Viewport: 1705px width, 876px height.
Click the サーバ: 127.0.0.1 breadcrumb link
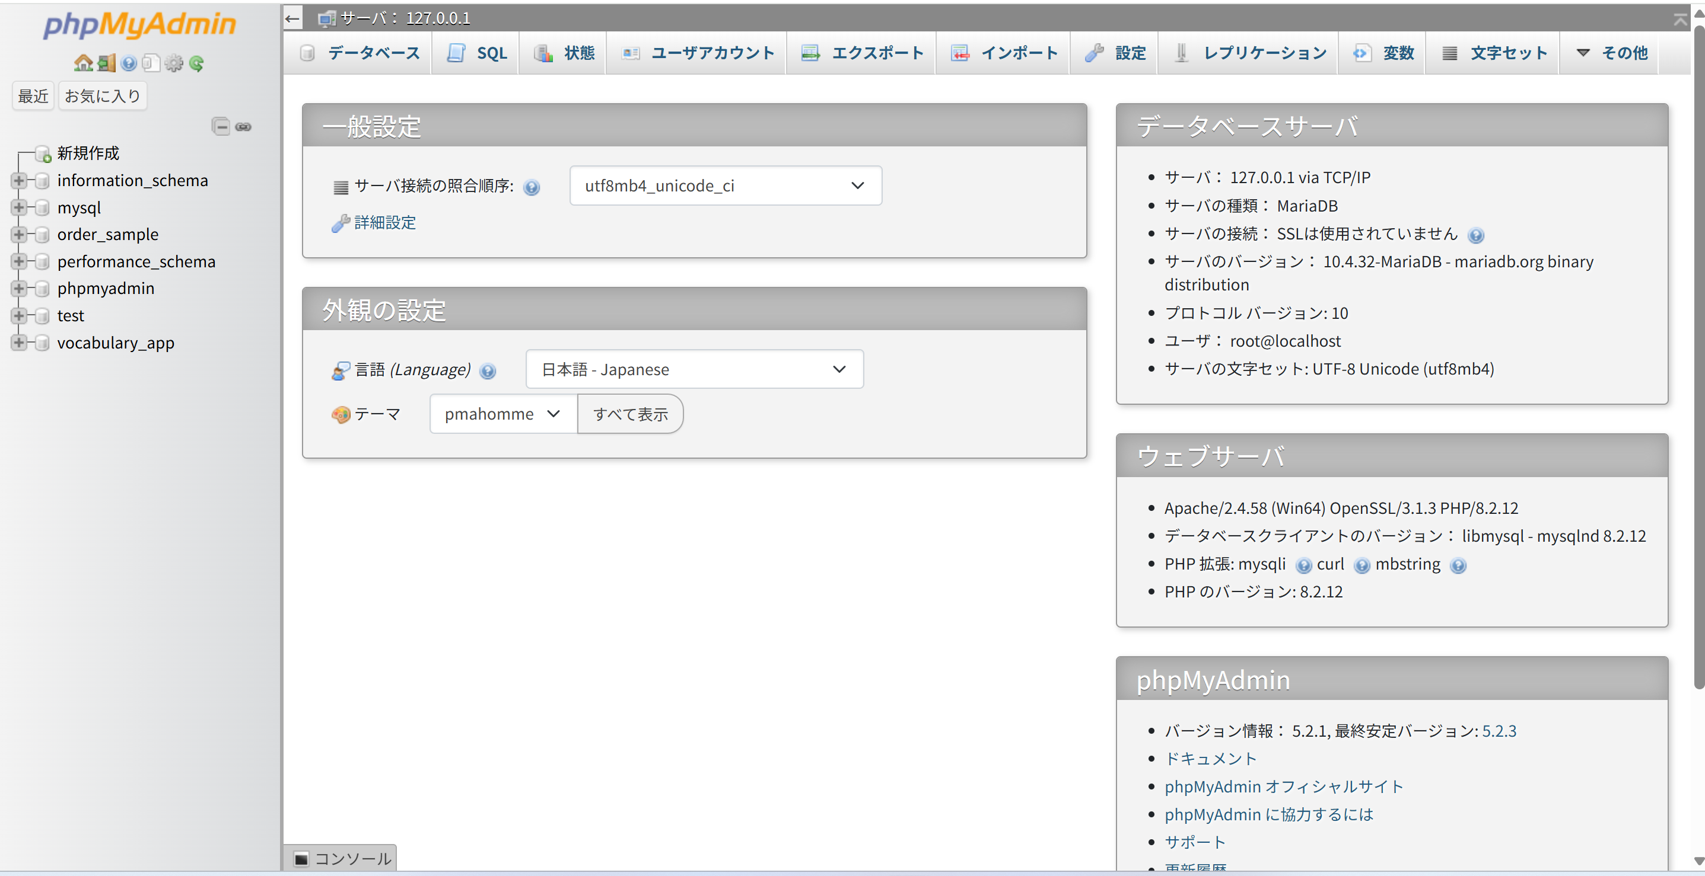click(x=405, y=18)
